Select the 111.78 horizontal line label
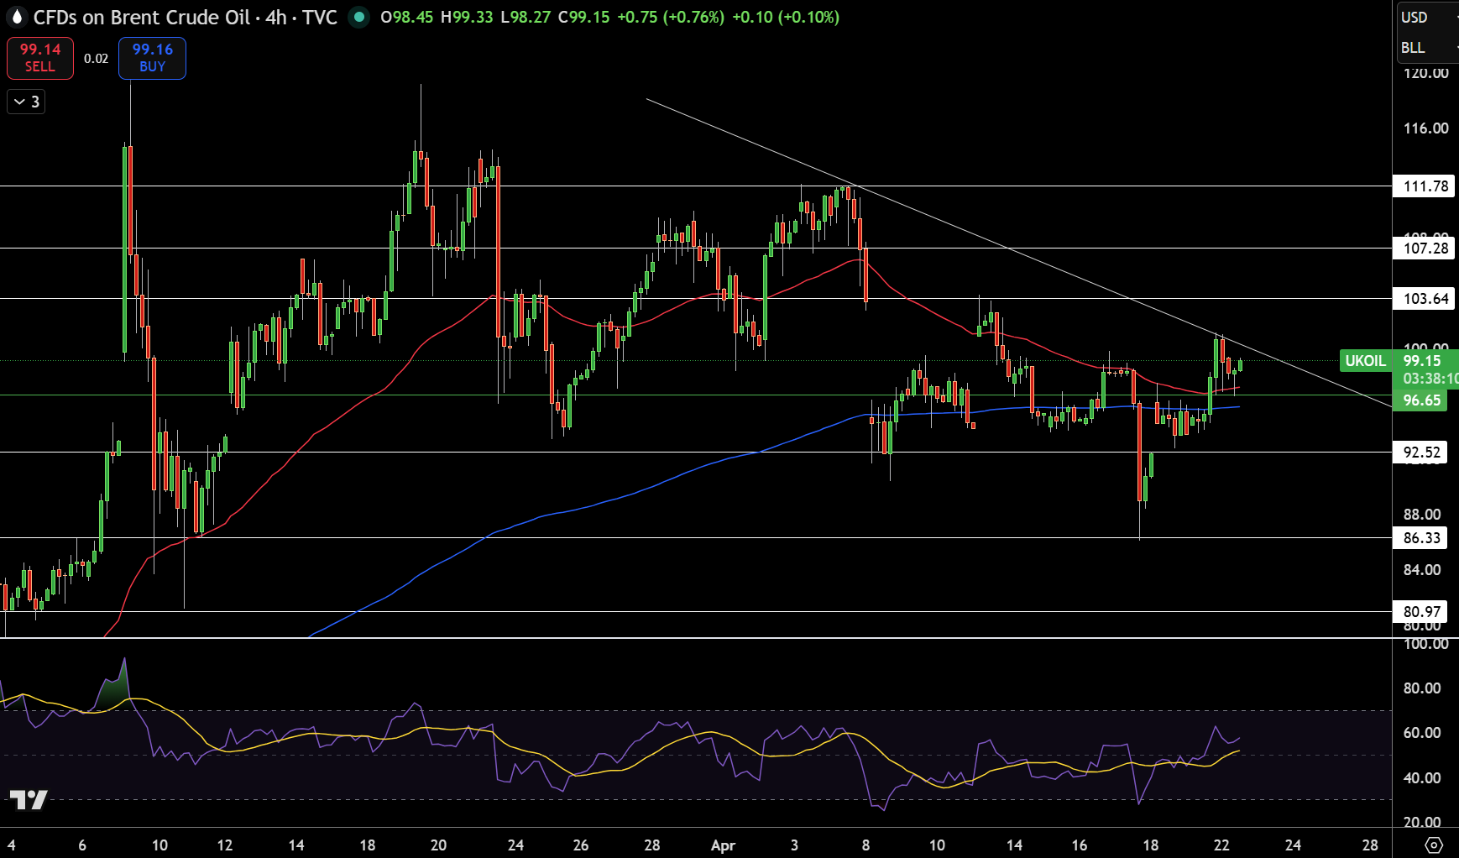 pos(1424,186)
